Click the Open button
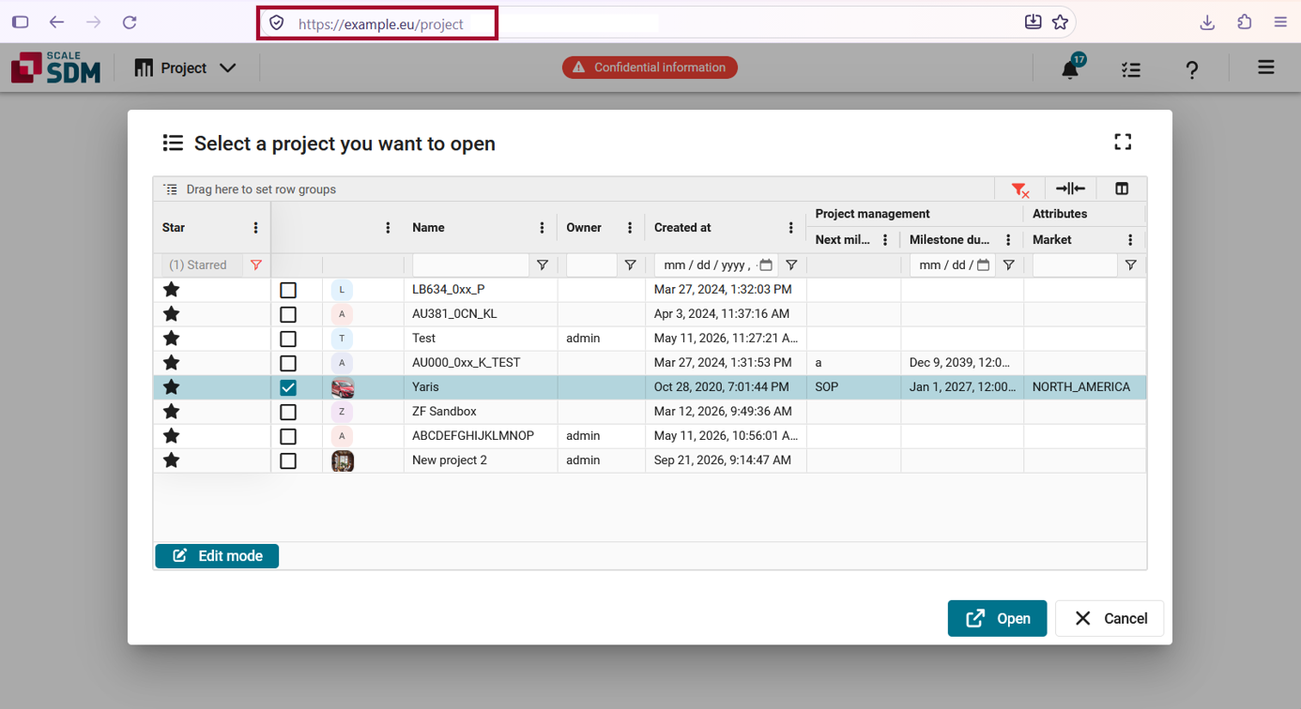The image size is (1301, 709). tap(997, 618)
